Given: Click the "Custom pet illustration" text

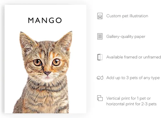Looking at the screenshot, I should click(127, 16).
